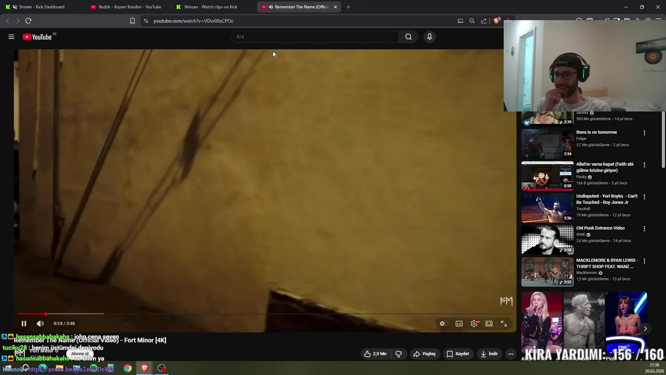
Task: Open Macklemore channel name under Thrift Shop
Action: [x=586, y=272]
